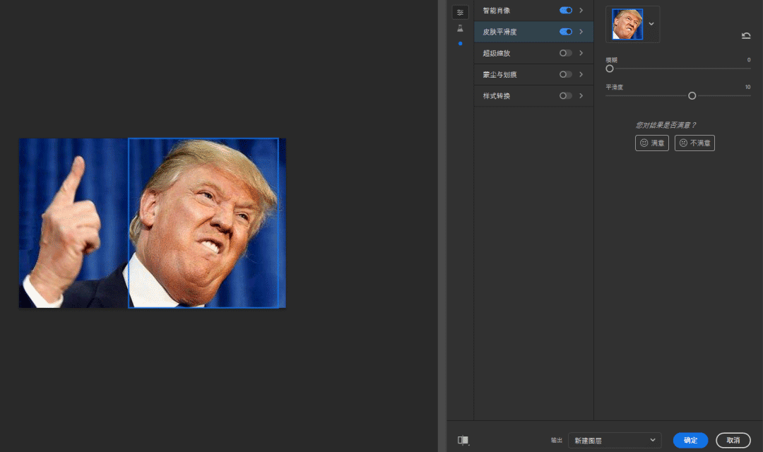Open the beta filters flask icon in sidebar
The width and height of the screenshot is (763, 452).
(x=461, y=28)
